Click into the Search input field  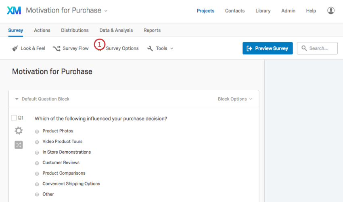click(x=322, y=48)
